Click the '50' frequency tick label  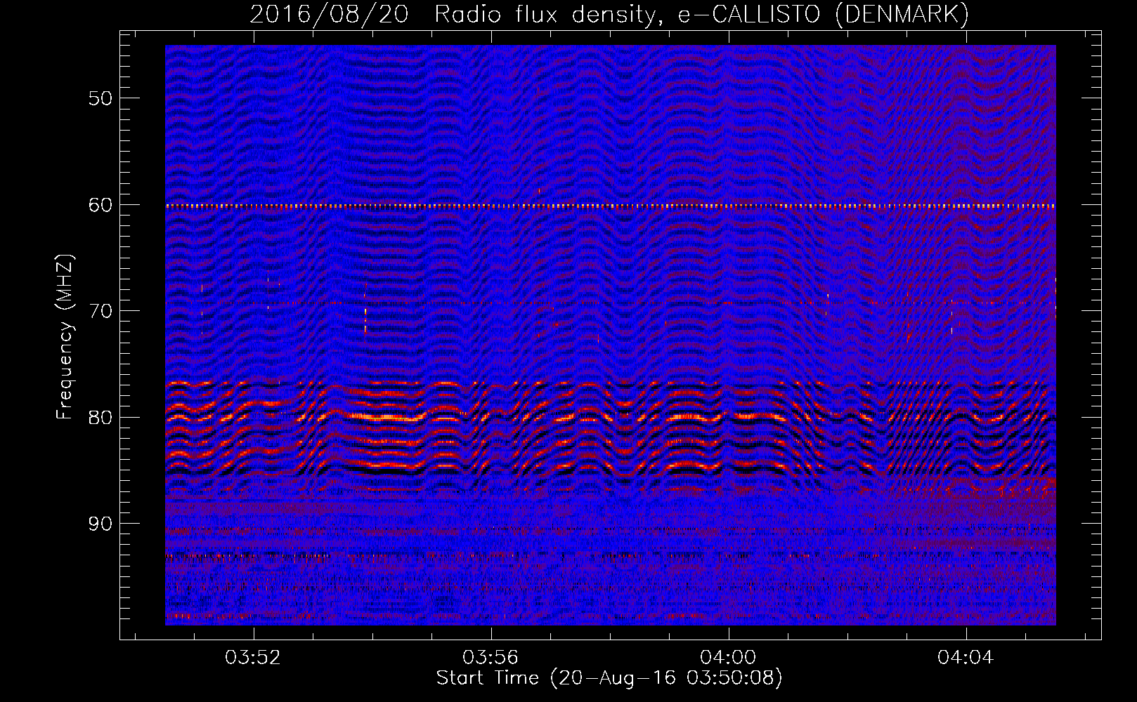pos(100,98)
